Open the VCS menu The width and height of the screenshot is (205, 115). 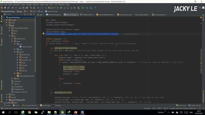[56, 4]
